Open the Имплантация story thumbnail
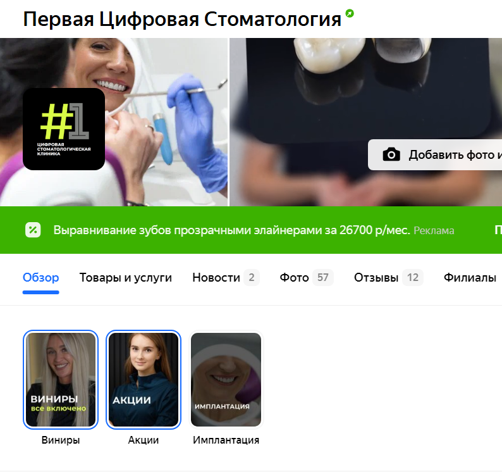Screen dimensions: 502x474 tap(226, 380)
